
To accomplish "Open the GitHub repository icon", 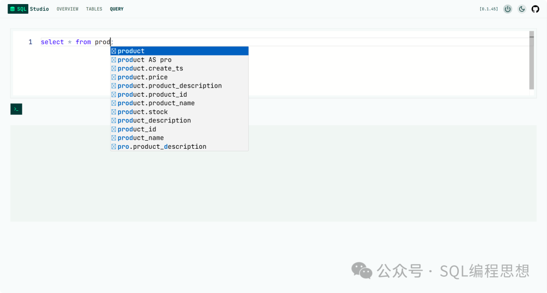I will (x=535, y=9).
